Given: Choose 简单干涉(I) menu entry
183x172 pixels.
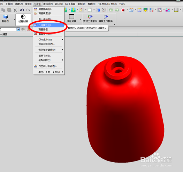Looking at the screenshot, I should tap(49, 56).
